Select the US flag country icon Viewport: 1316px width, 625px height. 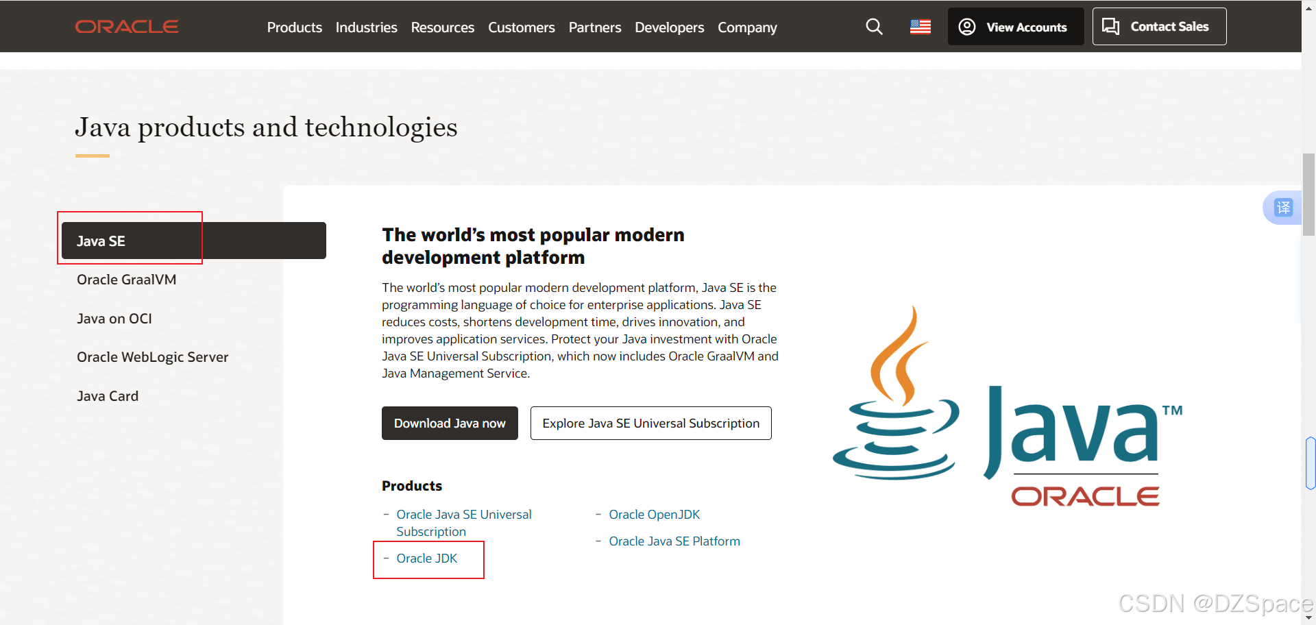point(921,27)
